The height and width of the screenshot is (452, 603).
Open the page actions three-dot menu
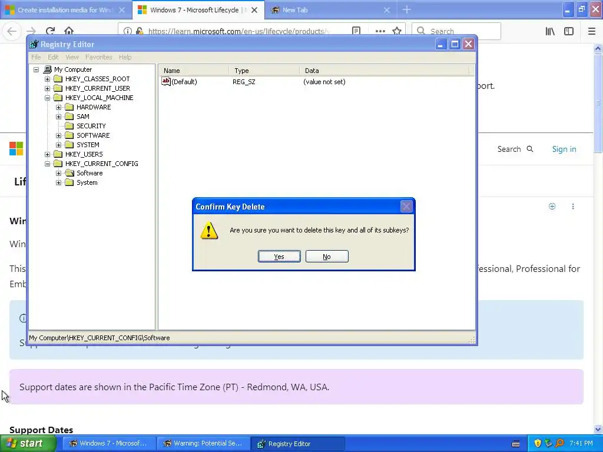point(380,31)
